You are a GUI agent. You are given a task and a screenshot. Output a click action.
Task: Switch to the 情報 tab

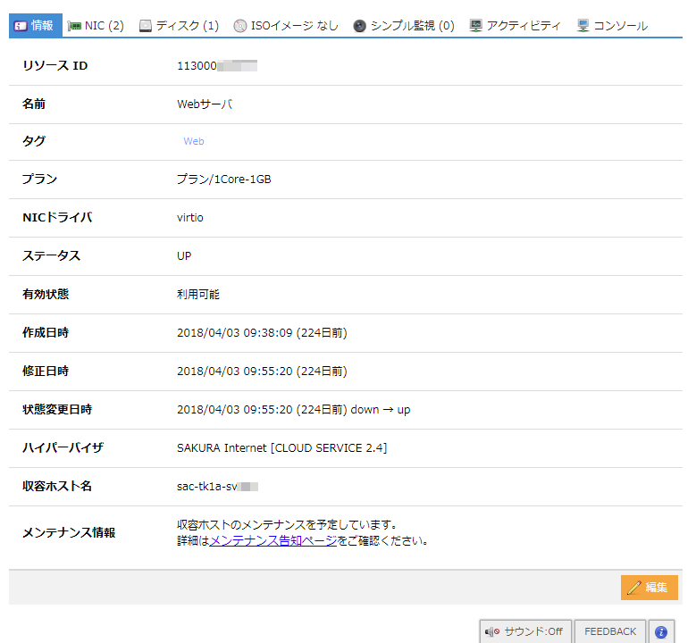[36, 26]
